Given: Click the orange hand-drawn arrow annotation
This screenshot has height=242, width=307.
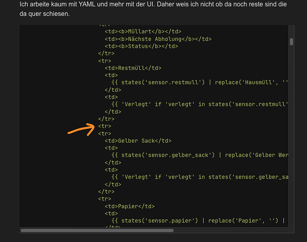Looking at the screenshot, I should 81,130.
